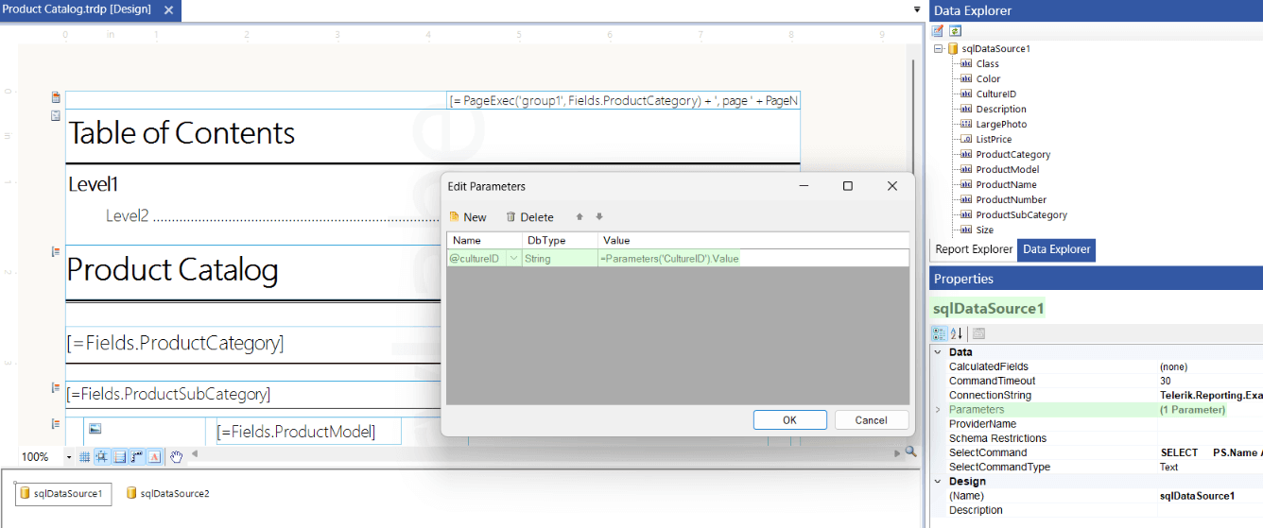Select the Color field in Data Explorer

coord(988,78)
